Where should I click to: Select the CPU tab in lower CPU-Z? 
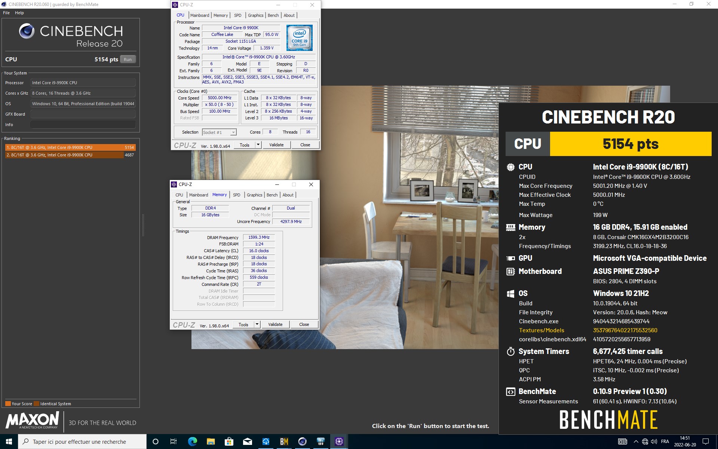[x=179, y=195]
